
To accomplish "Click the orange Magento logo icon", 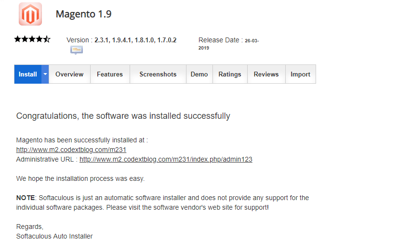I will tap(30, 14).
